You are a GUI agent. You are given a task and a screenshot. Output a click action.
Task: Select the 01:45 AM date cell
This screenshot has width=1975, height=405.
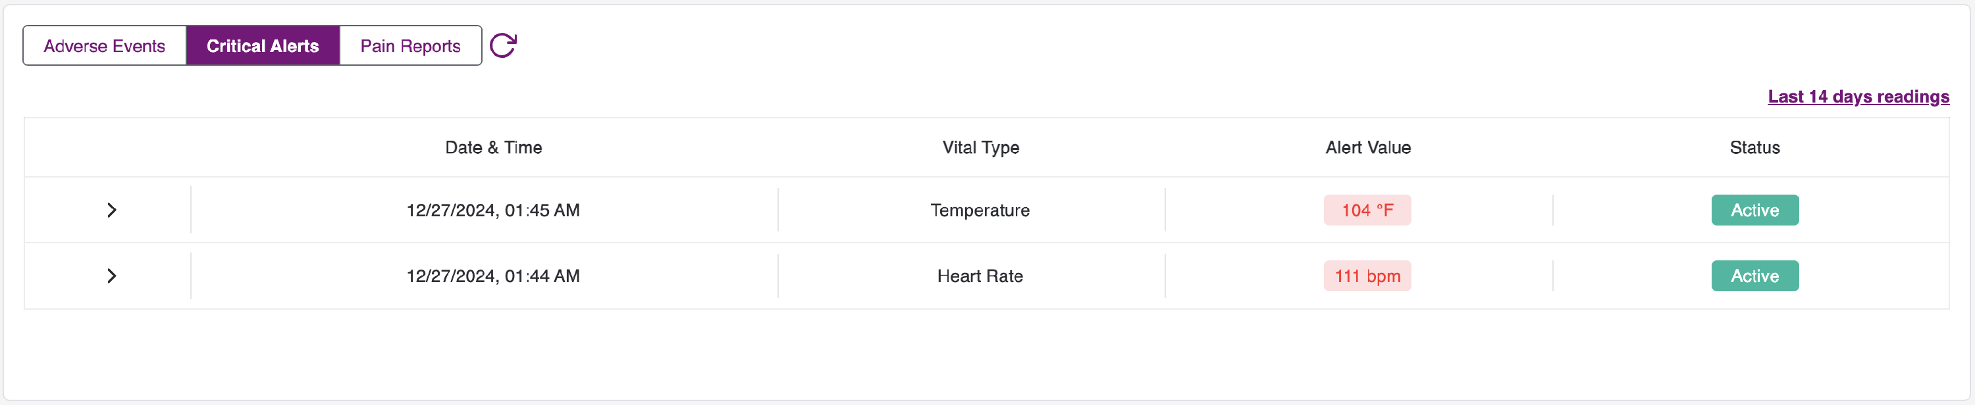(493, 210)
